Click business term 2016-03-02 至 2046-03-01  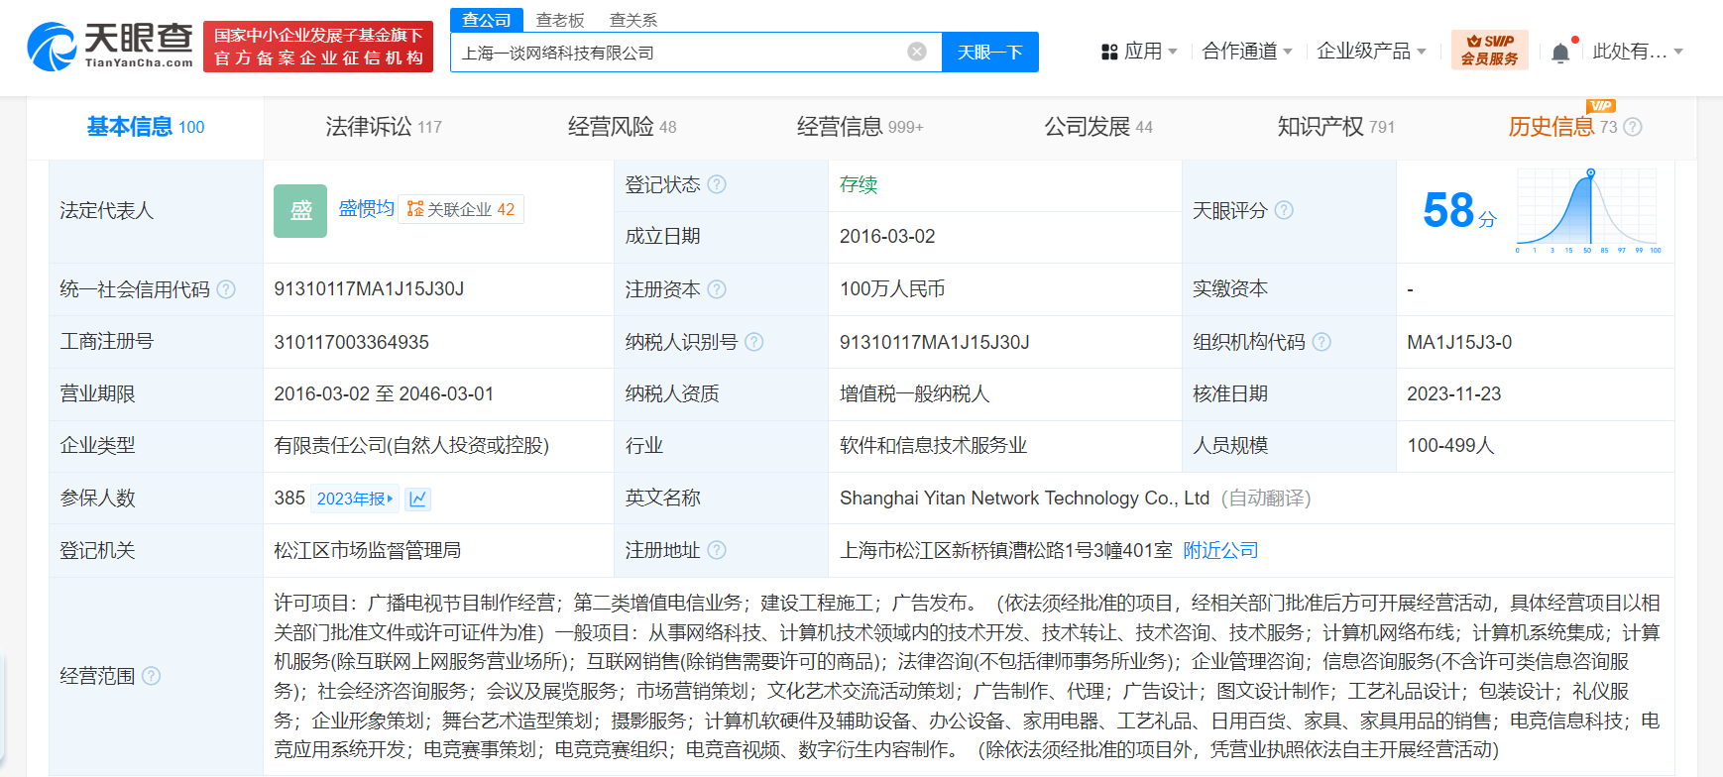point(384,393)
